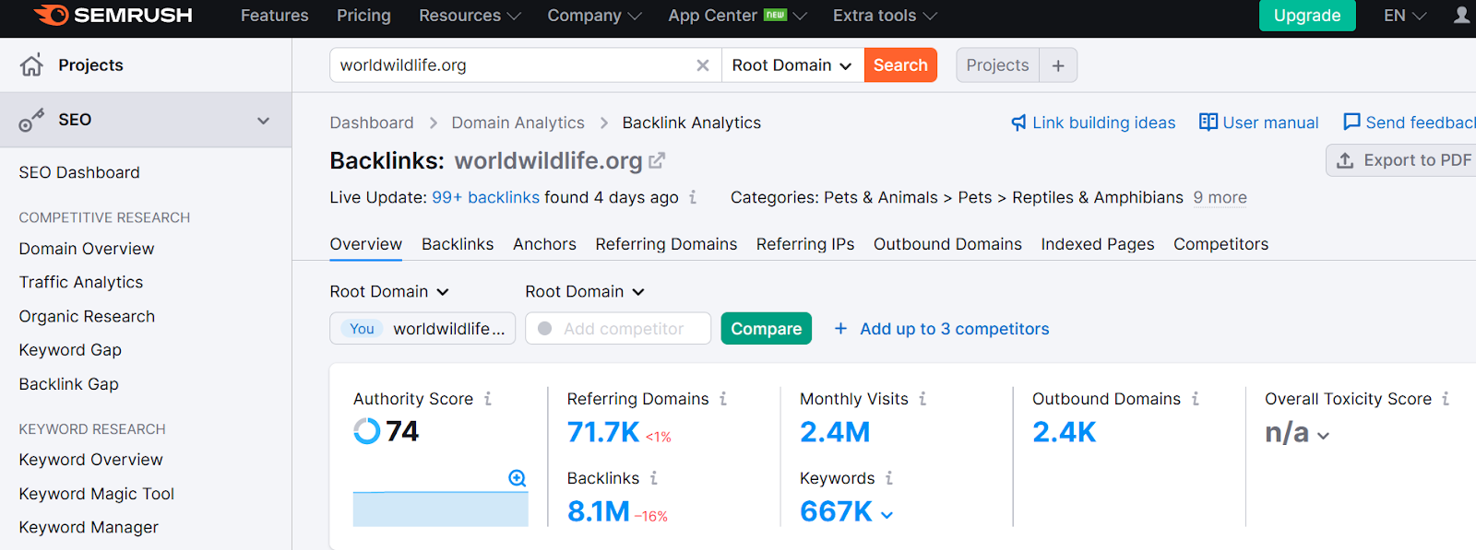The height and width of the screenshot is (550, 1476).
Task: Open the EN language dropdown
Action: 1405,16
